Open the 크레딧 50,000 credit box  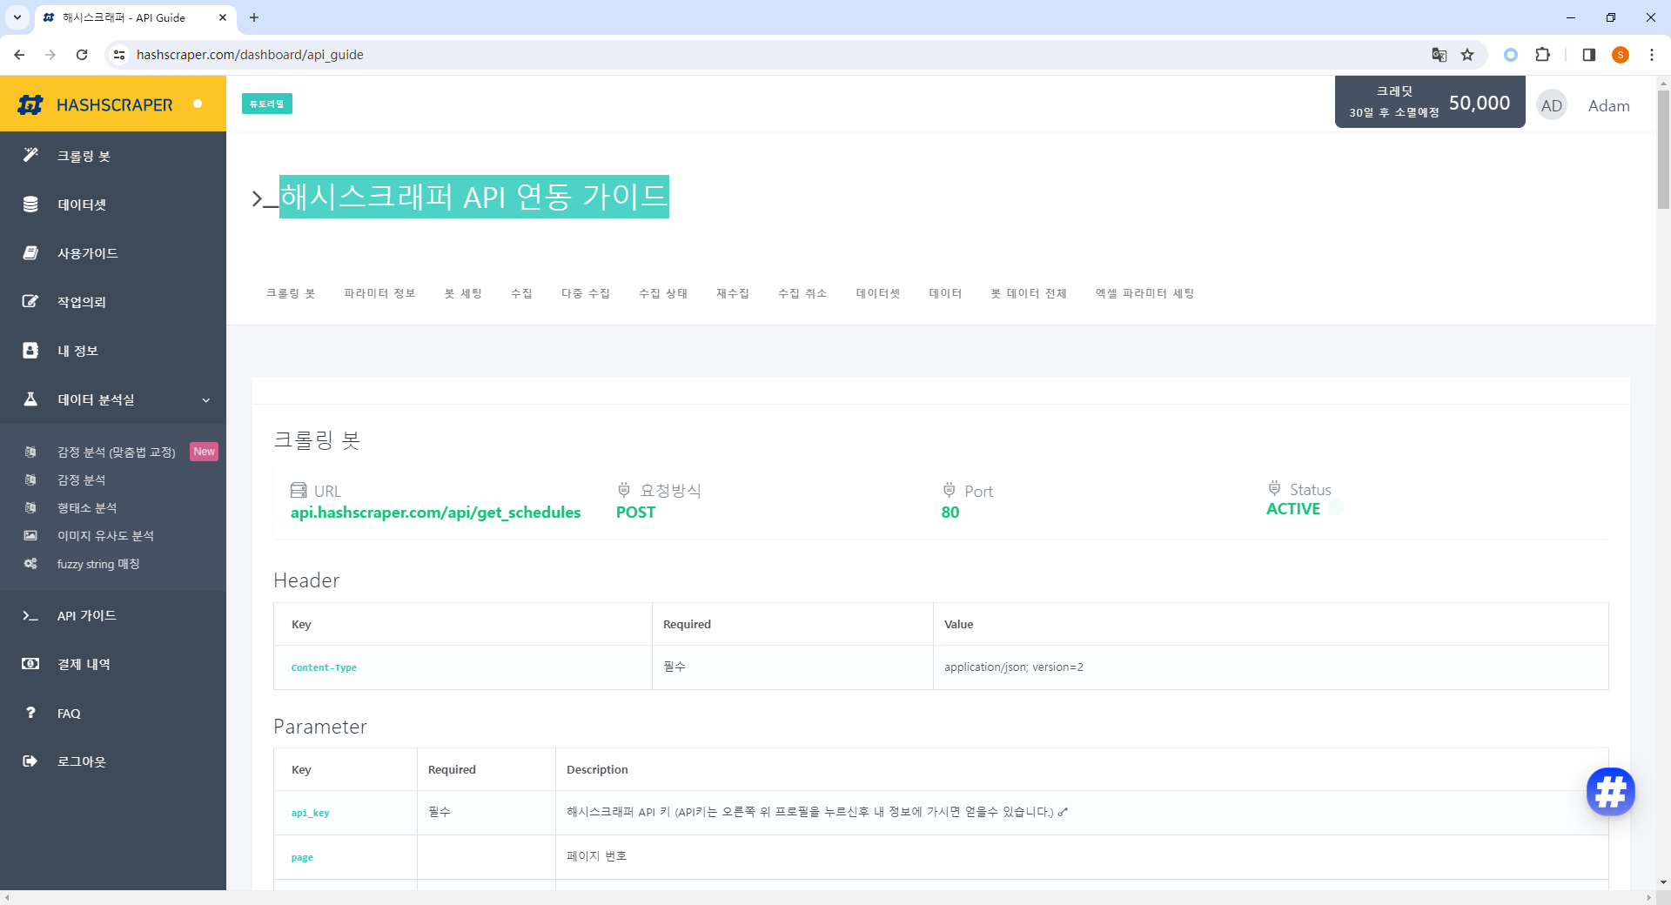tap(1430, 102)
